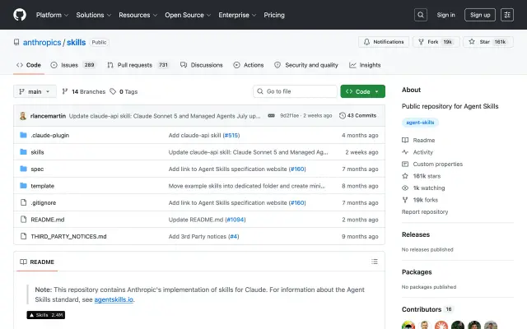Image resolution: width=527 pixels, height=329 pixels.
Task: Open Pricing in top navigation
Action: [274, 15]
